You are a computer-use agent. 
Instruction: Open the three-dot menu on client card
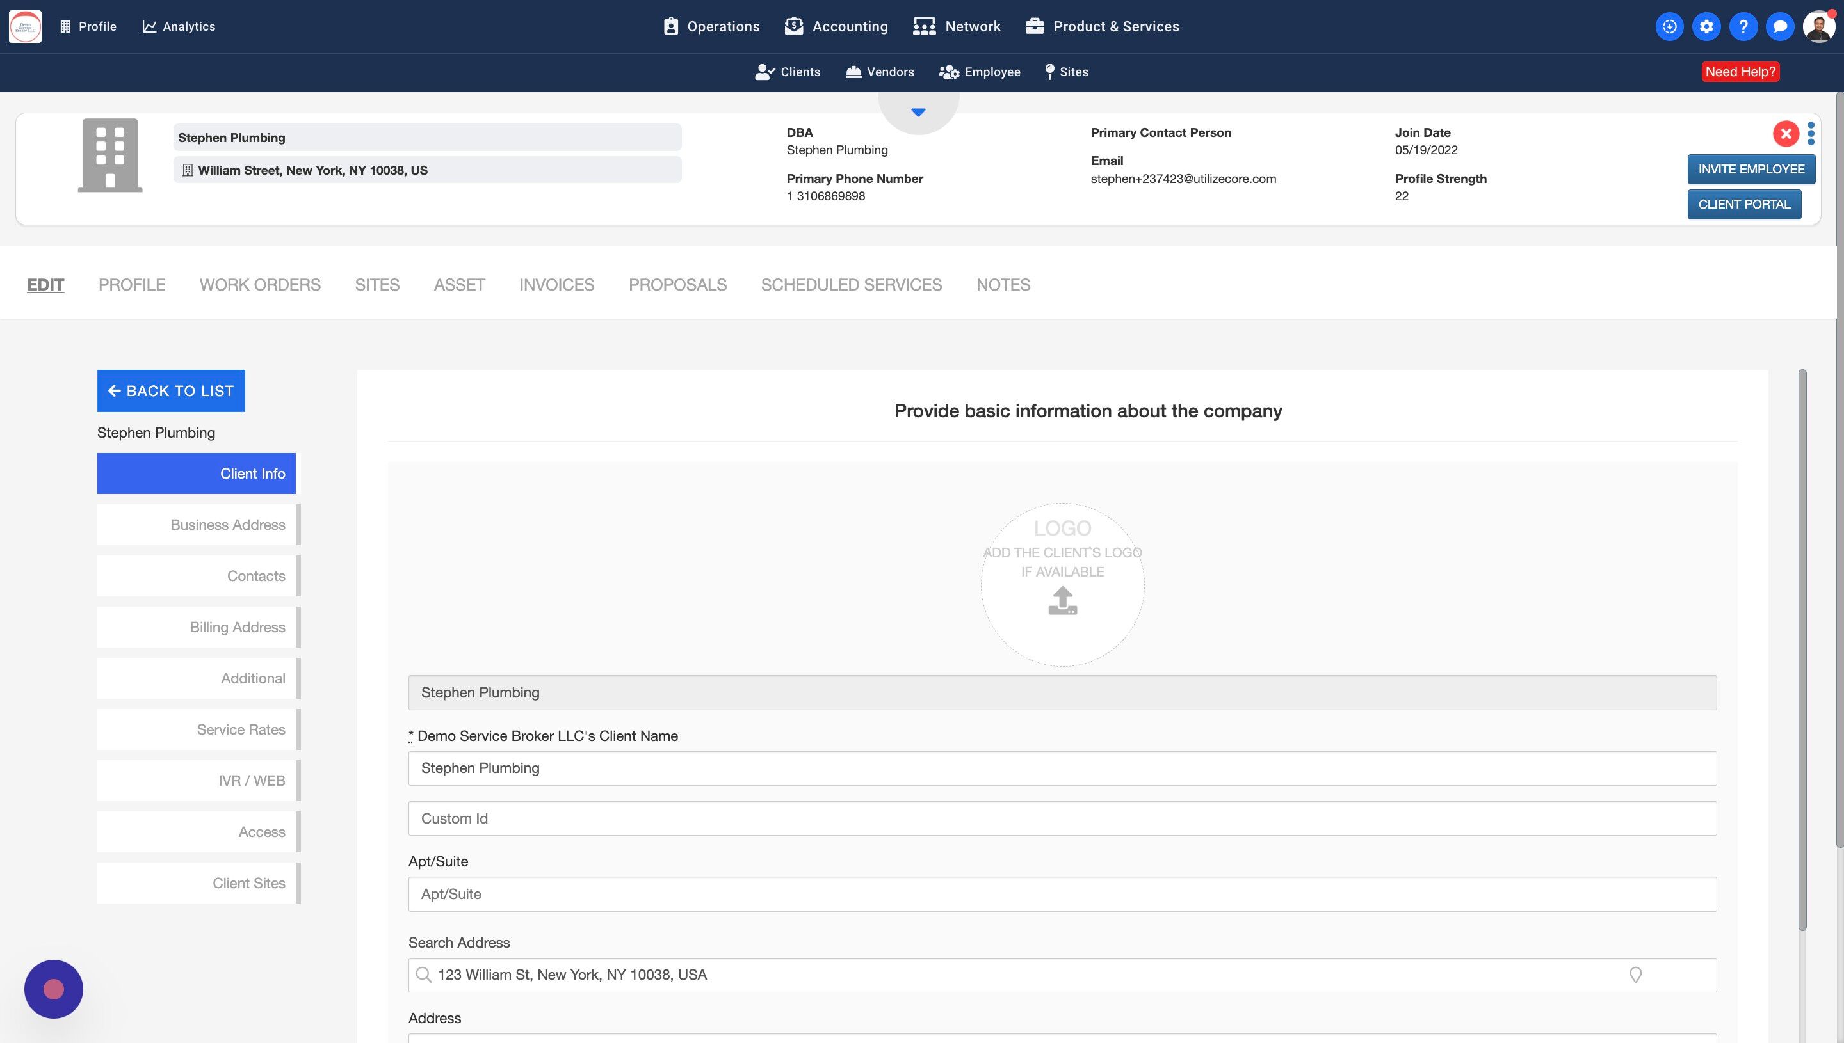pyautogui.click(x=1811, y=133)
